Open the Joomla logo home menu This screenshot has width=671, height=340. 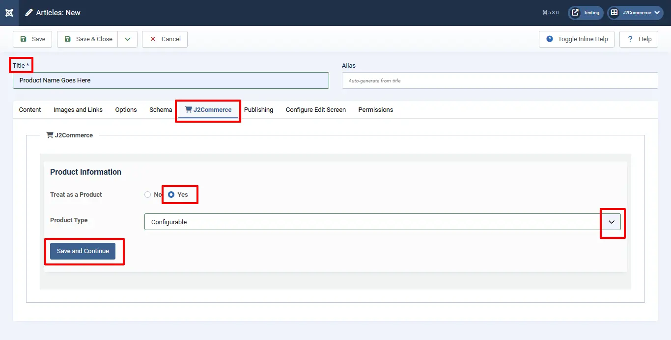coord(9,13)
